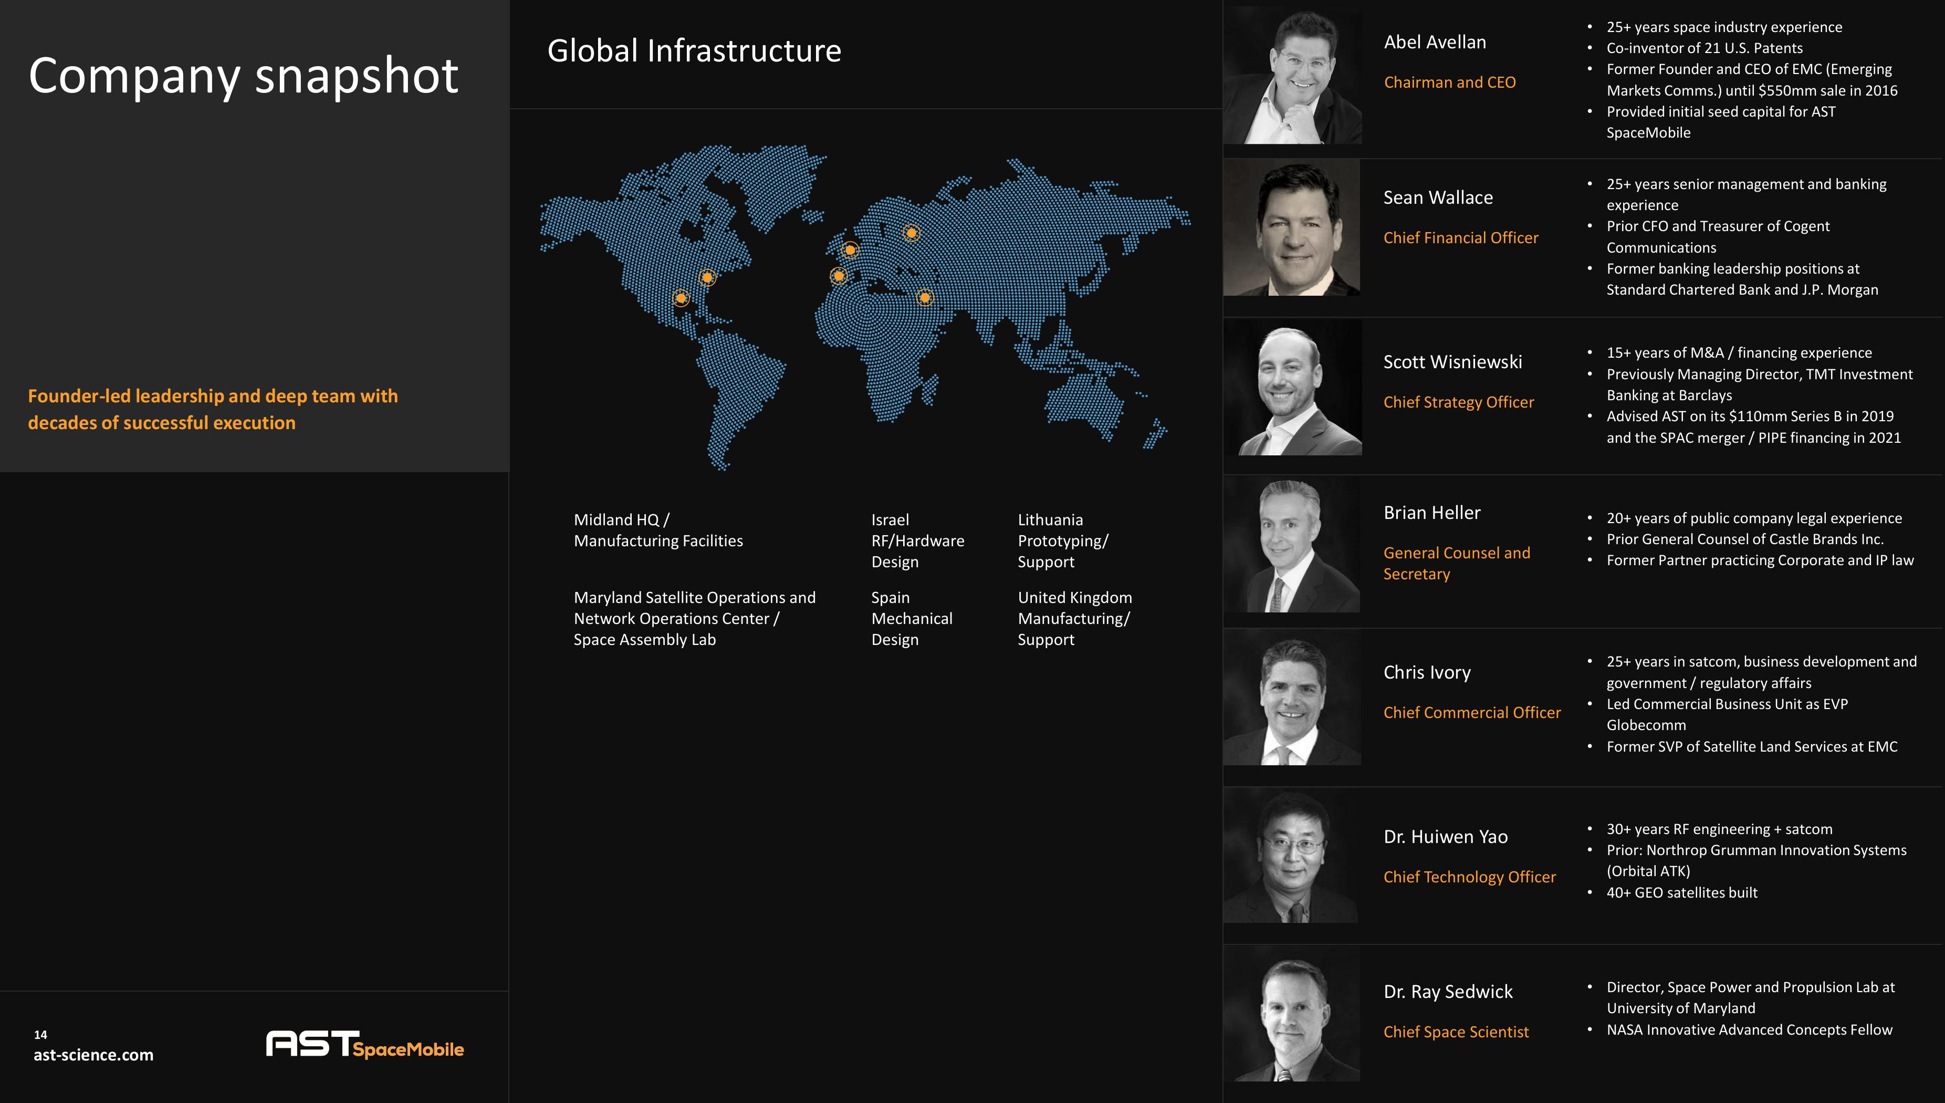The width and height of the screenshot is (1945, 1103).
Task: Click '30+ years RF engineering + satcom' bullet
Action: point(1719,829)
